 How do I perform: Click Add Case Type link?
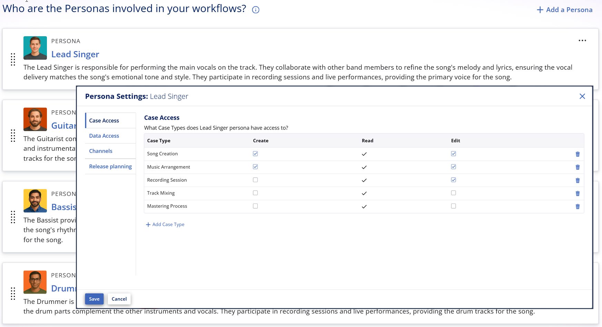(165, 225)
